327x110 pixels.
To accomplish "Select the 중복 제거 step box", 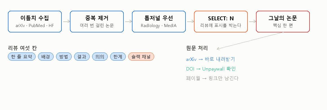I will coord(97,21).
